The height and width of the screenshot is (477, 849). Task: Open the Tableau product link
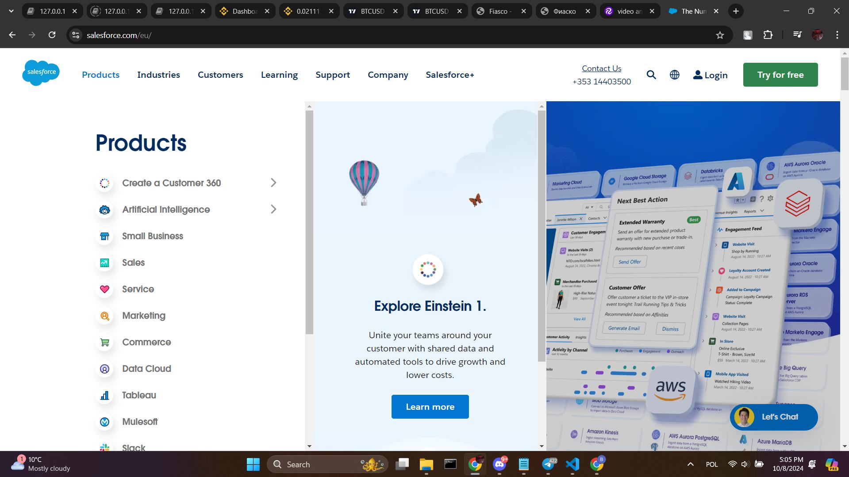click(139, 395)
